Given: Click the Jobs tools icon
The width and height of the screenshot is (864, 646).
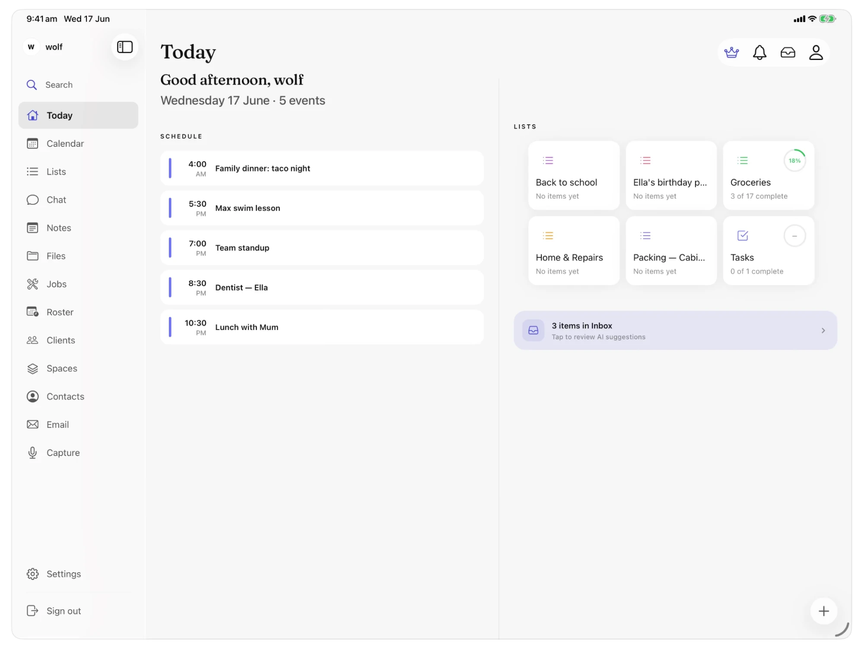Looking at the screenshot, I should [32, 284].
